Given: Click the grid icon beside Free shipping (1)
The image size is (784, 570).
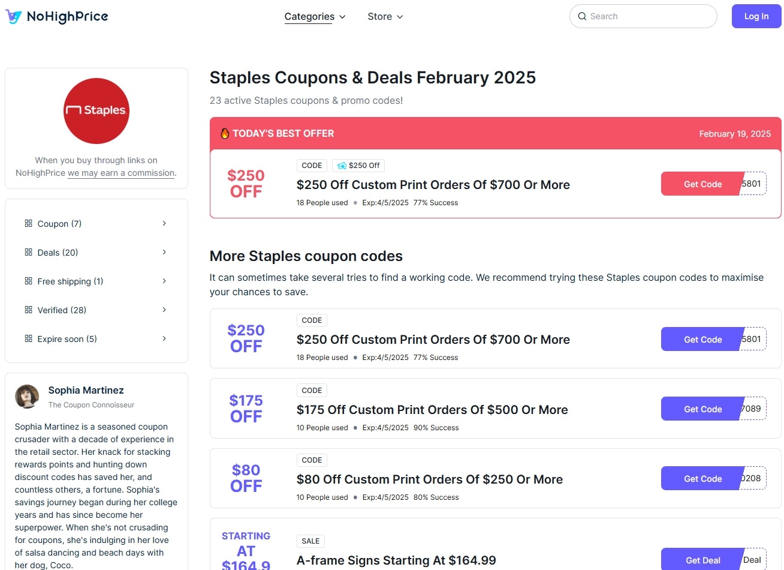Looking at the screenshot, I should click(x=28, y=281).
